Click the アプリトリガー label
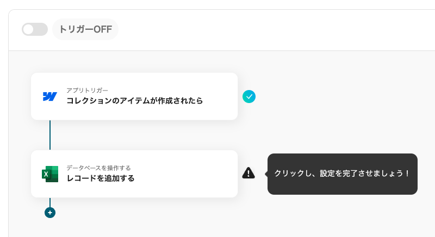The image size is (435, 237). [x=87, y=90]
